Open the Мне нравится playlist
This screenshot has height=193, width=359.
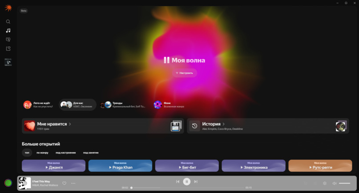point(103,126)
